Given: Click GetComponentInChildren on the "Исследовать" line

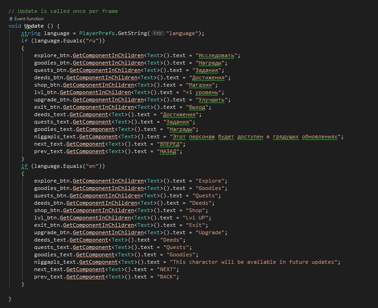Looking at the screenshot, I should pos(108,55).
